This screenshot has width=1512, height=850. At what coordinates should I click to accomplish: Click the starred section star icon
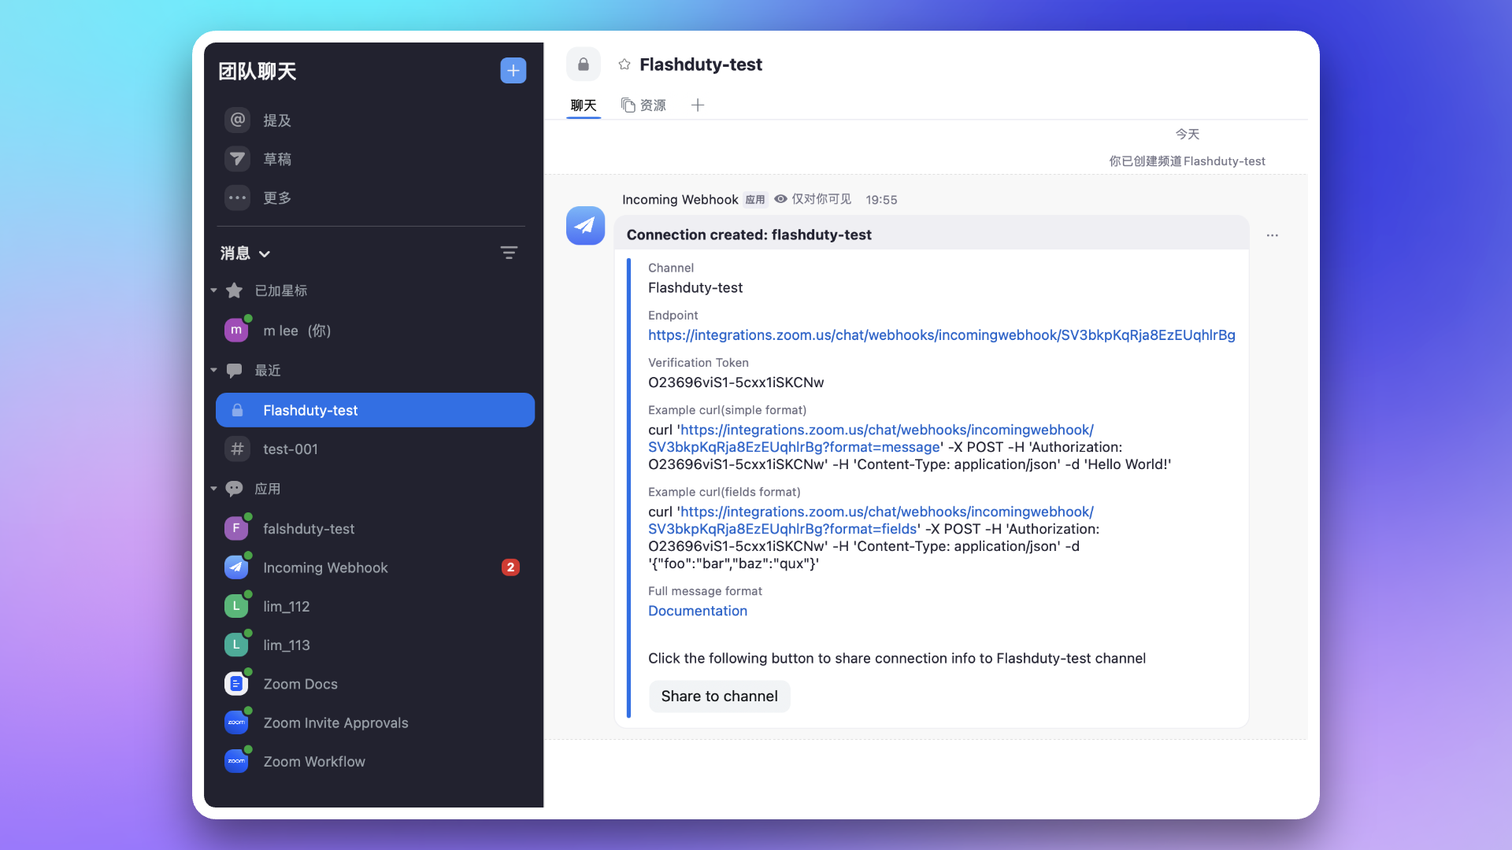(x=234, y=290)
